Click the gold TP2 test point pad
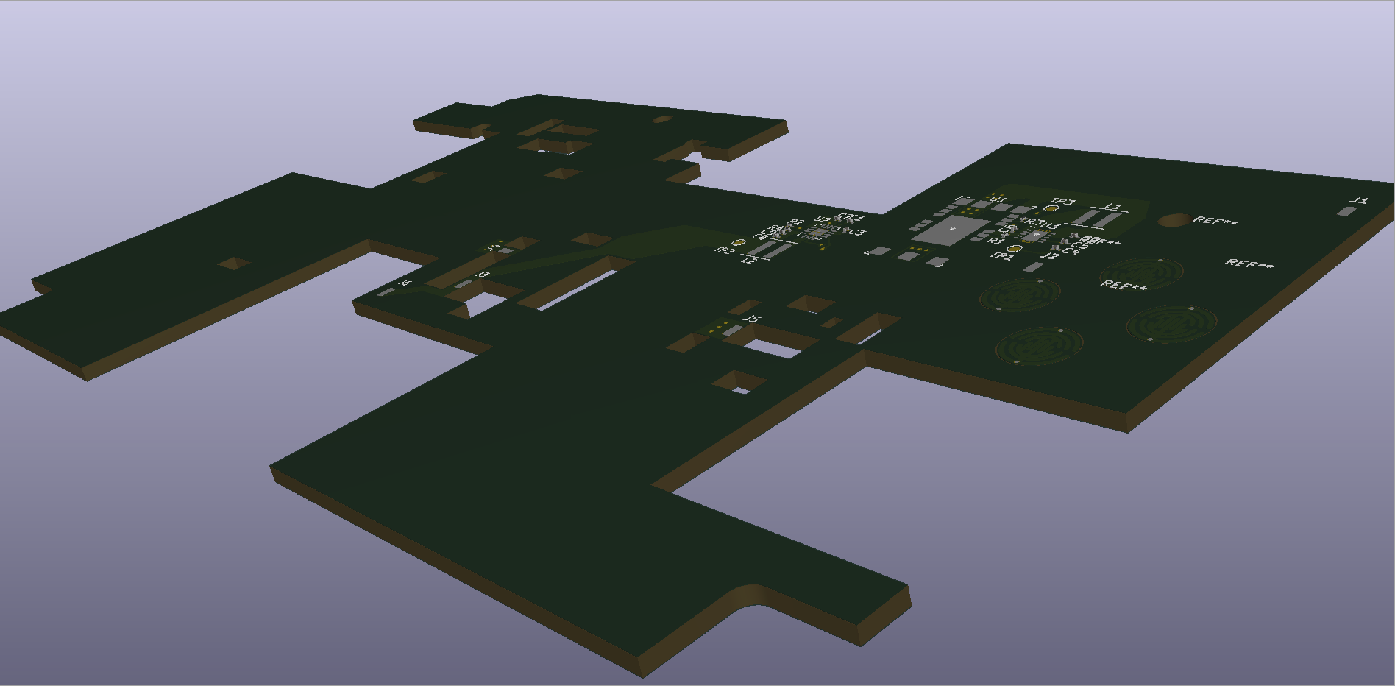Viewport: 1395px width, 686px height. pyautogui.click(x=738, y=242)
